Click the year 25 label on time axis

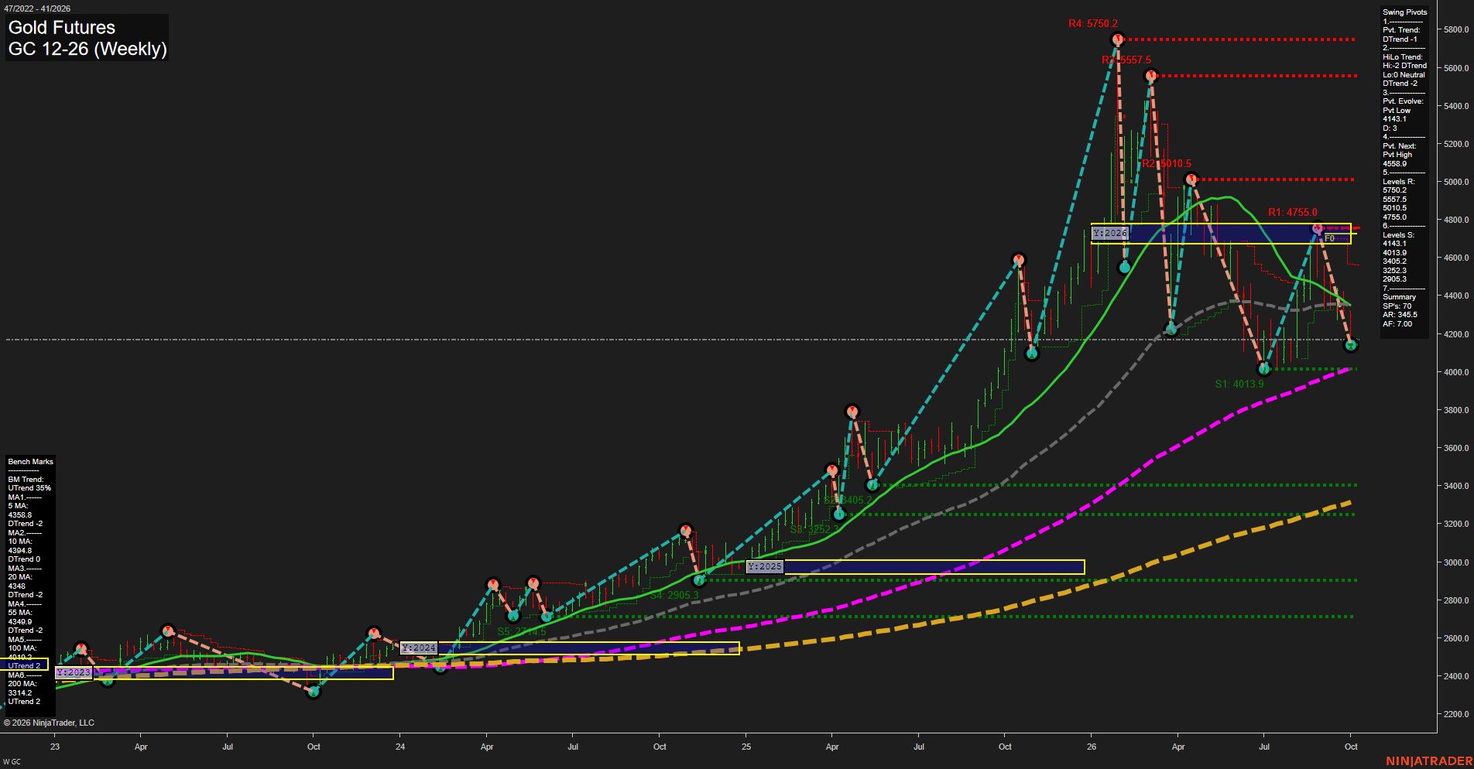(746, 747)
